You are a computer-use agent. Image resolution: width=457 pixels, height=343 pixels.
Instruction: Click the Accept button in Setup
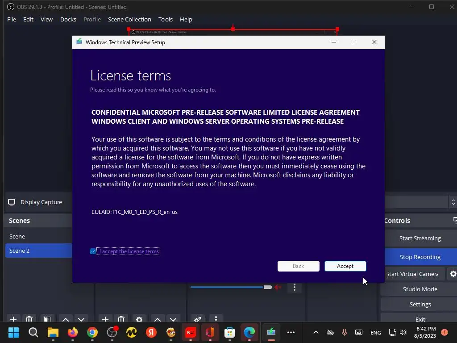point(345,266)
